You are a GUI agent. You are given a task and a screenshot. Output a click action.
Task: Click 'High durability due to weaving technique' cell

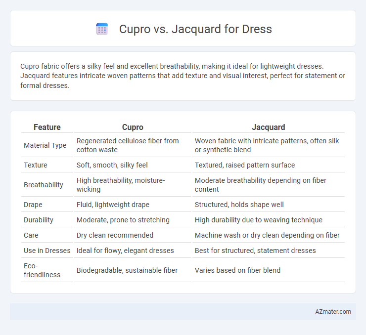[269, 220]
